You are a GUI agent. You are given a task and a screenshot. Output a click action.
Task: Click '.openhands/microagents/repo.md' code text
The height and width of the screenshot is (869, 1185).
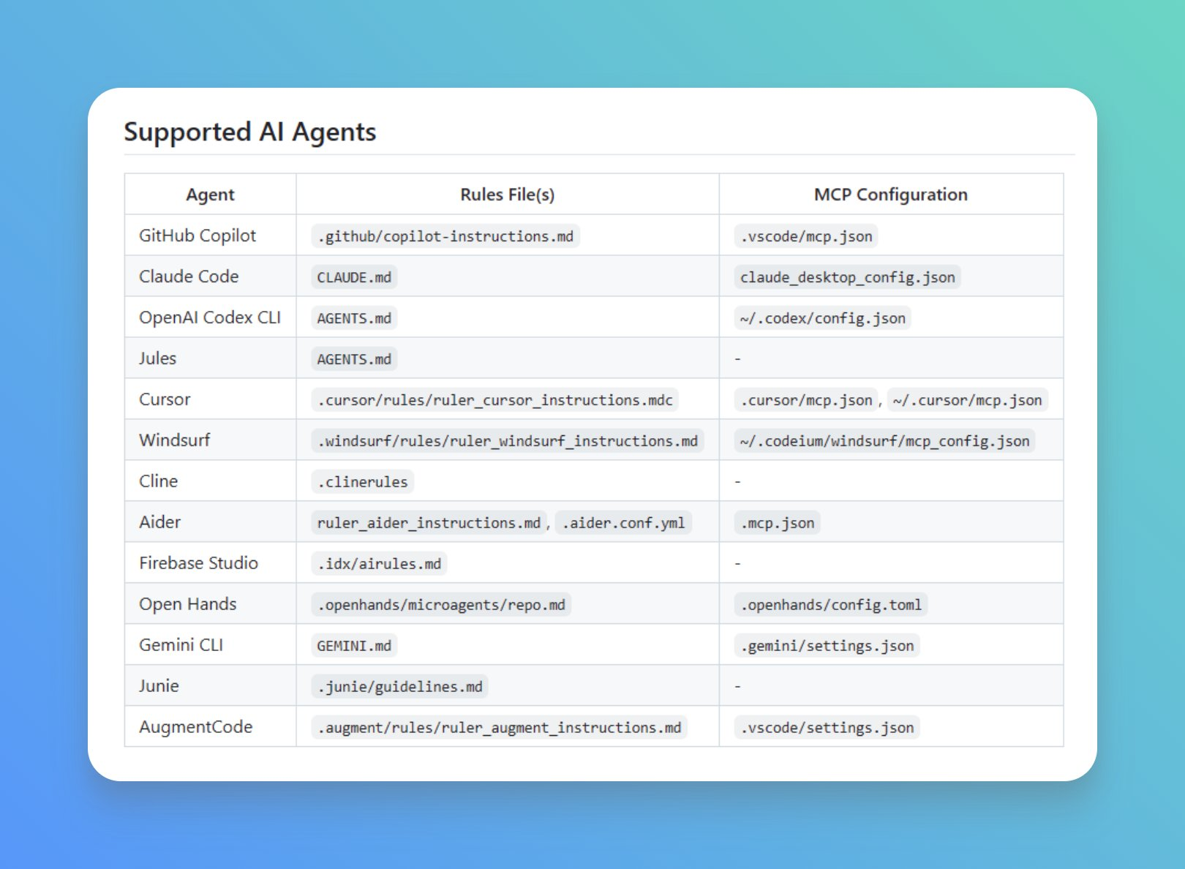[x=441, y=605]
